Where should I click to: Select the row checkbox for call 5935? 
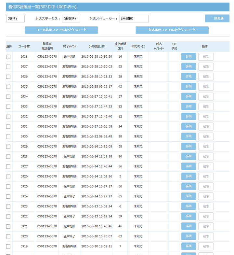[x=8, y=87]
